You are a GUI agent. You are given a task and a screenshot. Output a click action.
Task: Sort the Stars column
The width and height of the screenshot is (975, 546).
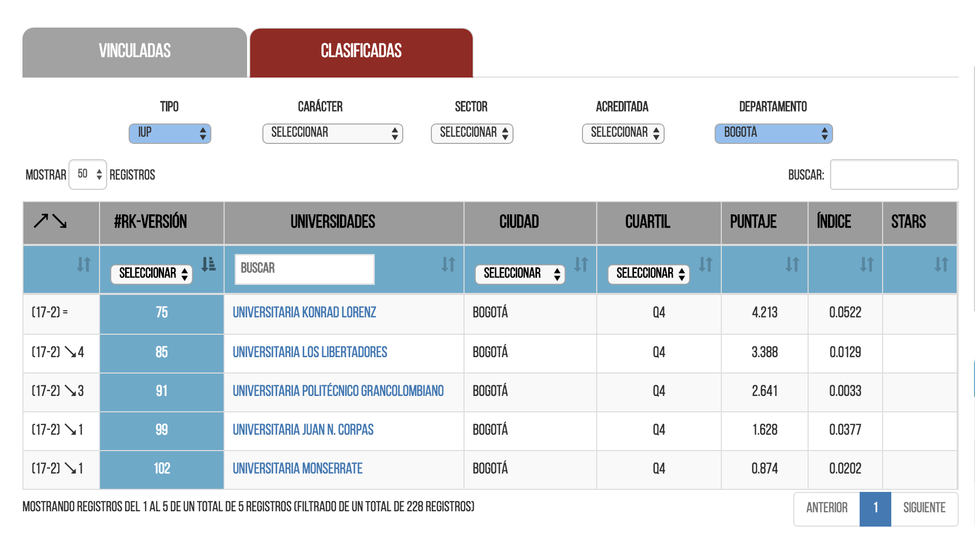click(x=941, y=264)
